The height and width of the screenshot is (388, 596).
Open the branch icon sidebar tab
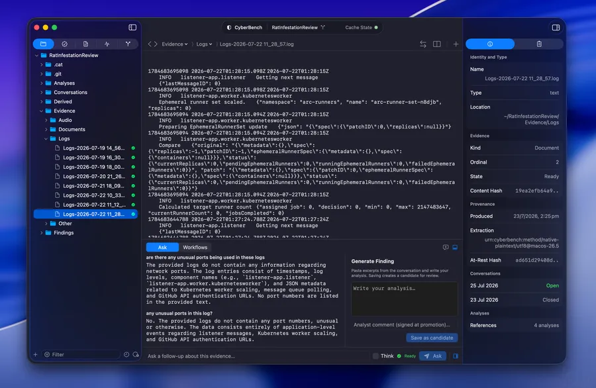[x=128, y=44]
